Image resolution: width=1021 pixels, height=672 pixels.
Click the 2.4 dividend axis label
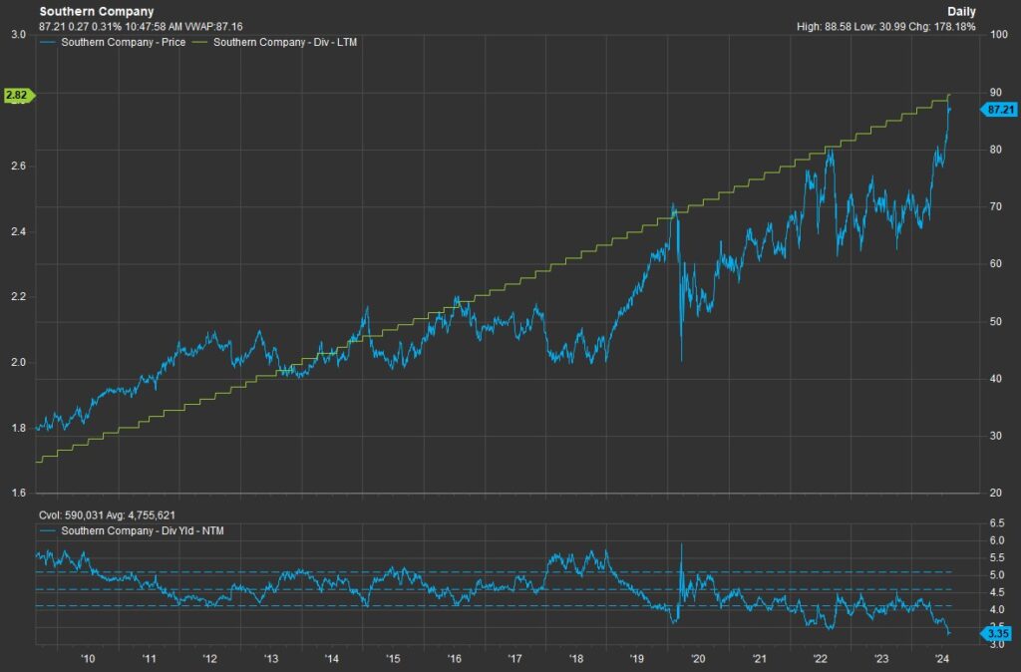pyautogui.click(x=19, y=232)
